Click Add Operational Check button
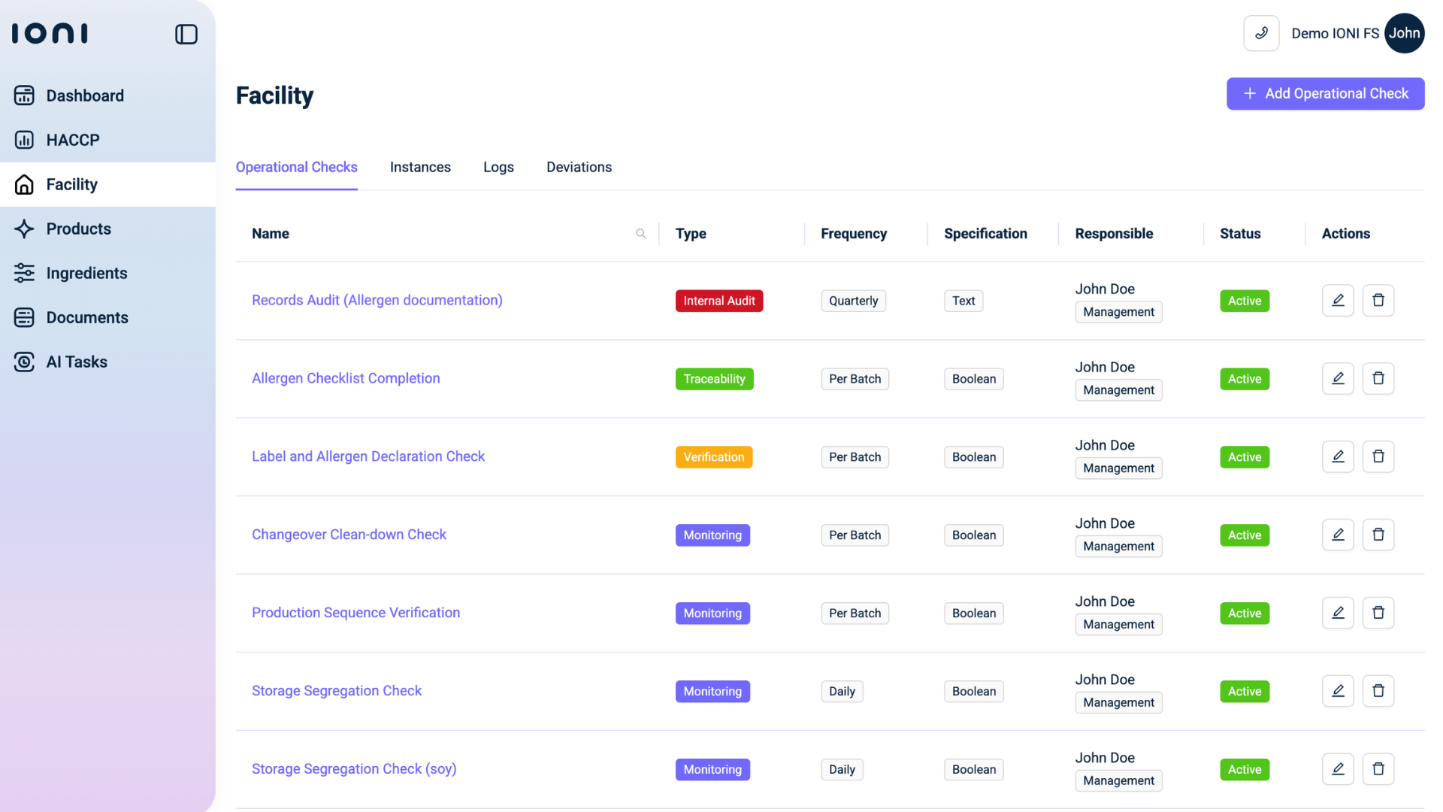1443x812 pixels. (x=1325, y=93)
